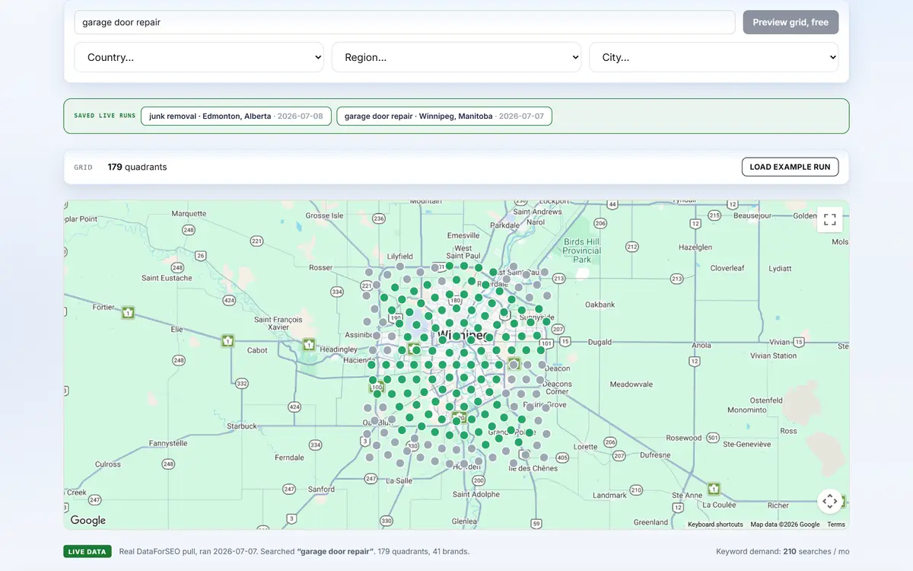This screenshot has height=571, width=913.
Task: Click the Trans-Canada shield near Fortier
Action: click(x=128, y=312)
